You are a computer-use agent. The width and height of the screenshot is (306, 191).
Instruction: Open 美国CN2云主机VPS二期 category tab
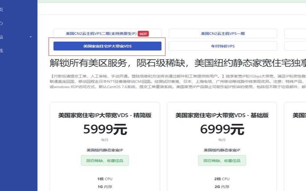pos(107,34)
